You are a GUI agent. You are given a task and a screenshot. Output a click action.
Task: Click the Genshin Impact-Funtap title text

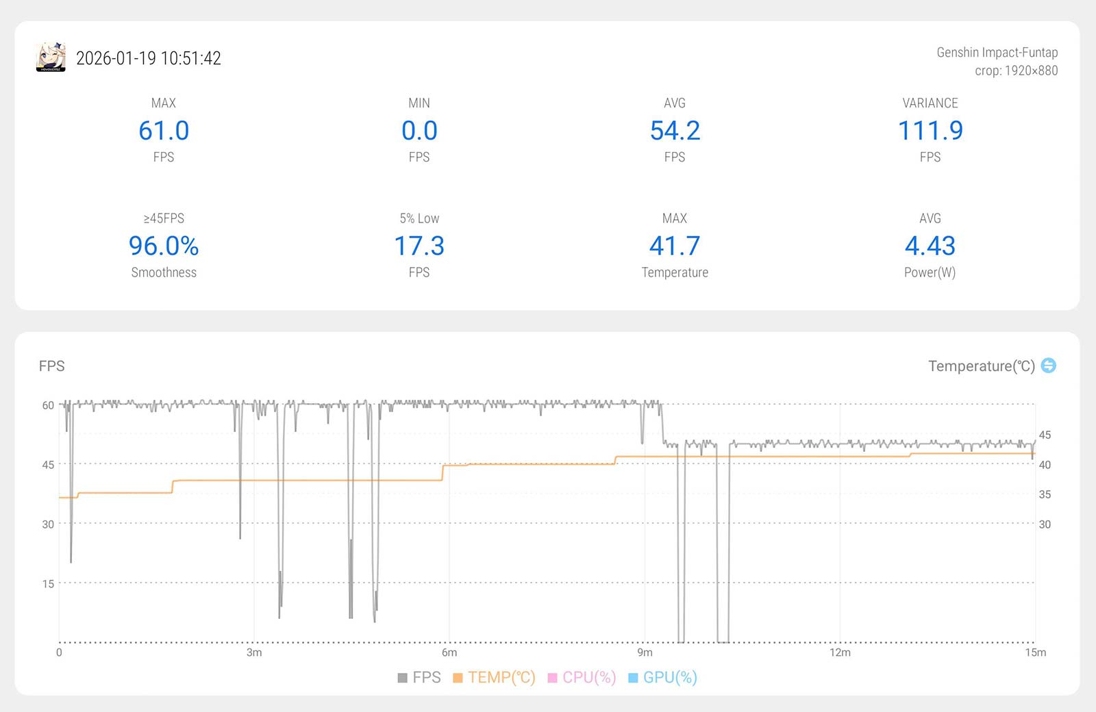997,53
